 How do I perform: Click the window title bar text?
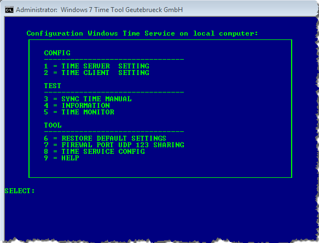click(x=99, y=10)
